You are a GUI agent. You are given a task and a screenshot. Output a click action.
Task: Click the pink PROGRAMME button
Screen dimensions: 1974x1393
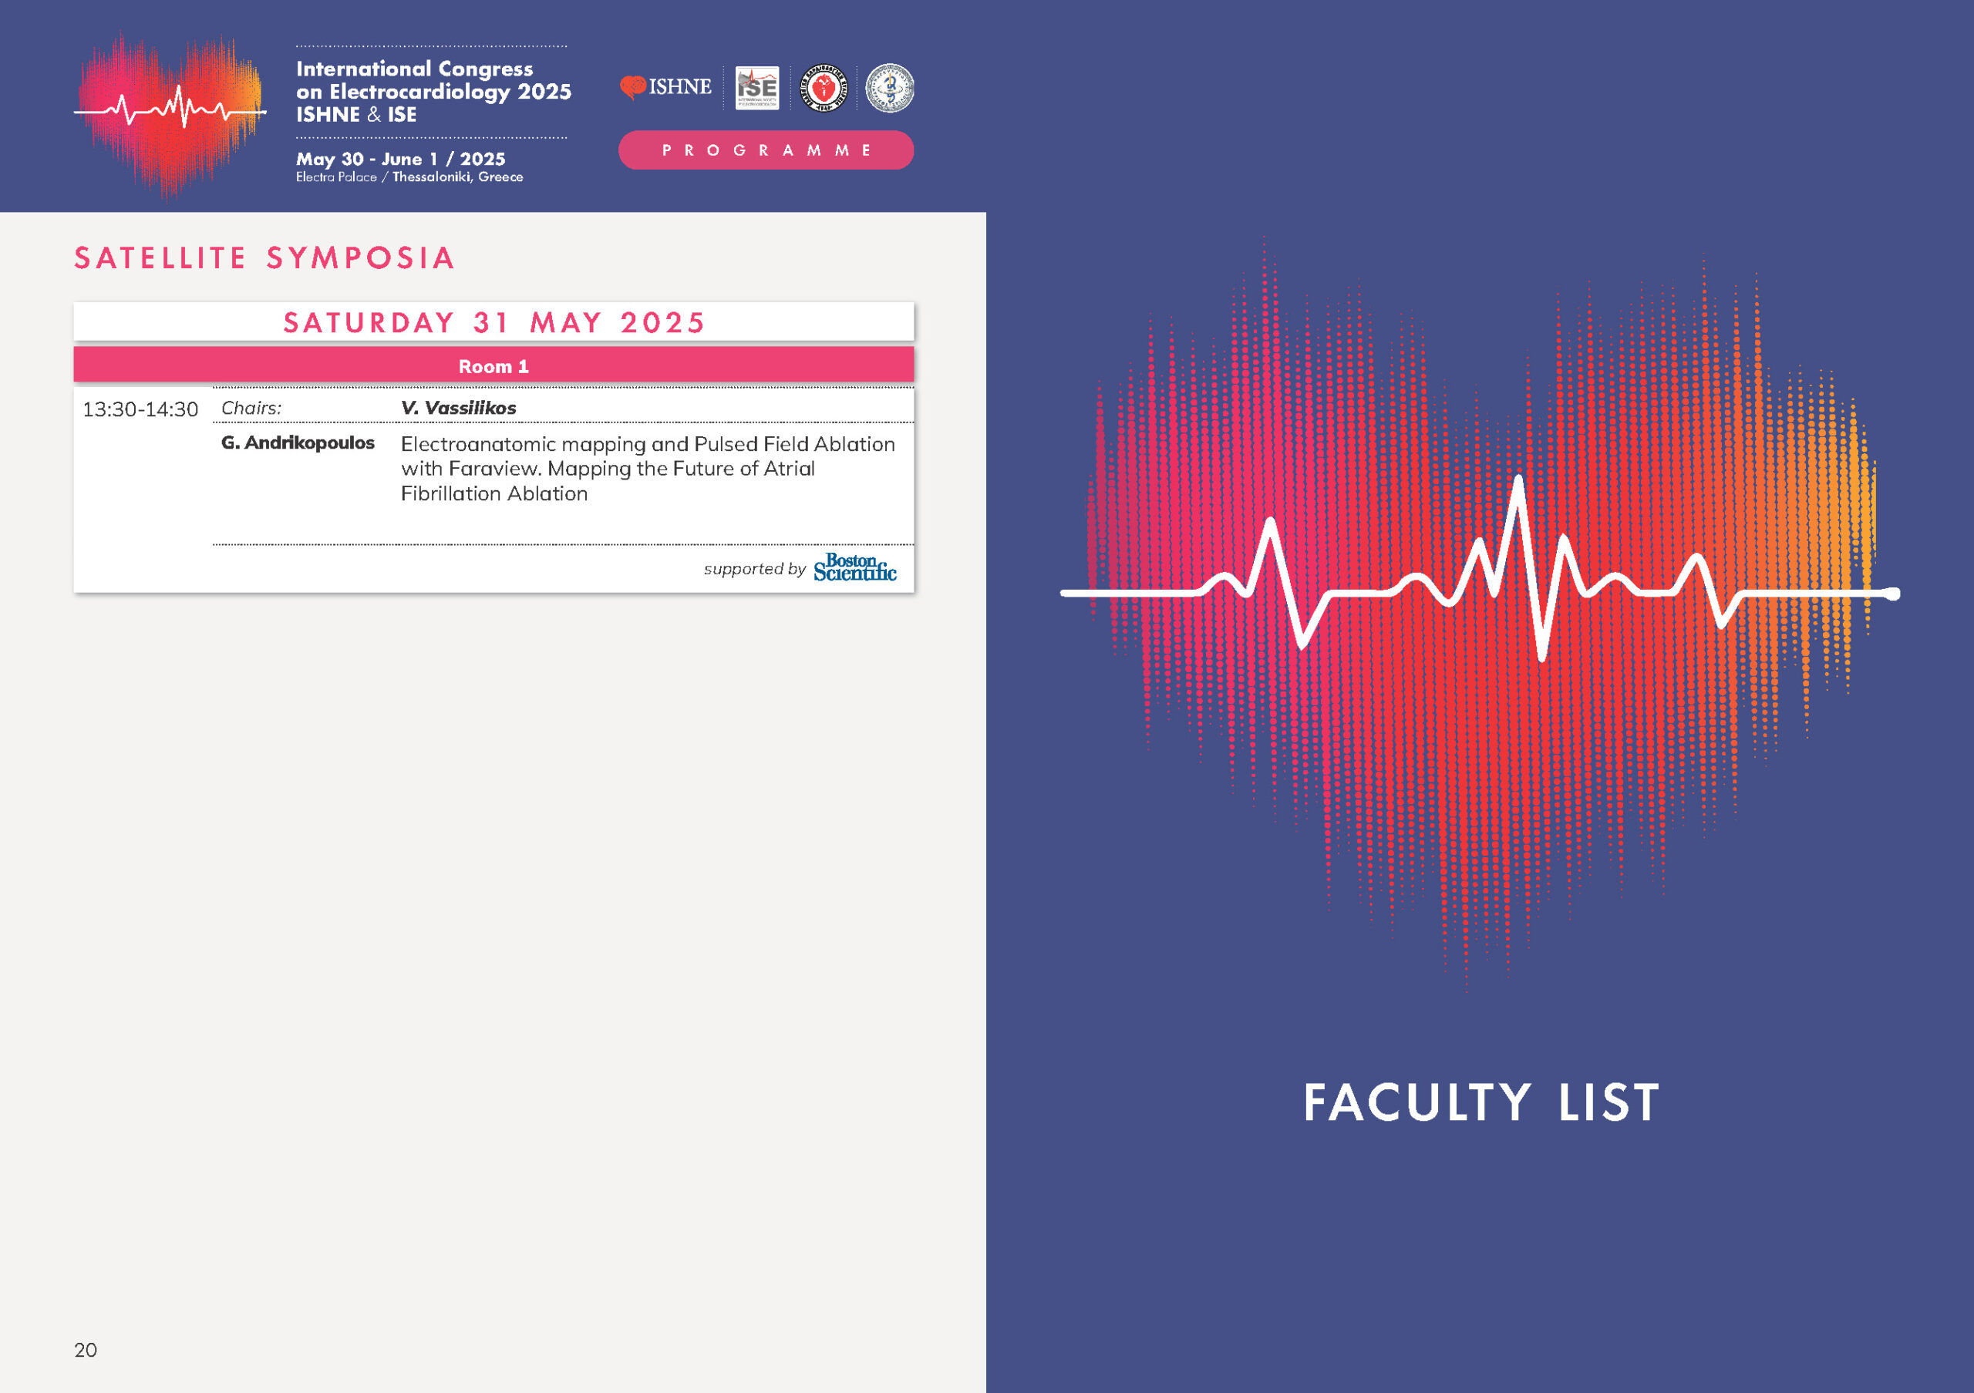pyautogui.click(x=765, y=150)
